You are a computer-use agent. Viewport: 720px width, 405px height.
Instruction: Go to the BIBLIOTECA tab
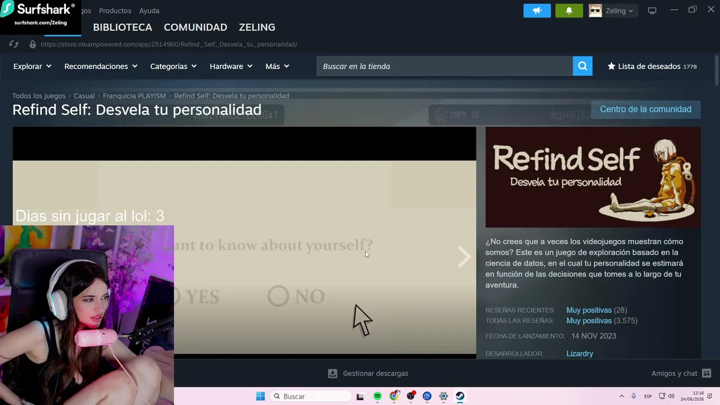coord(123,27)
